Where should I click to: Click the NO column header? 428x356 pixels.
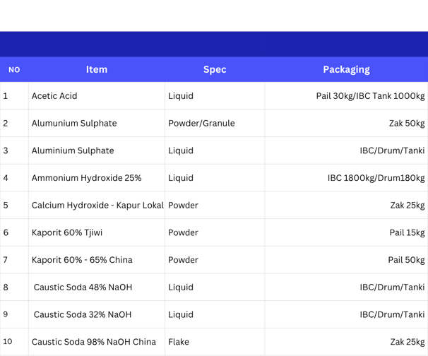click(14, 70)
